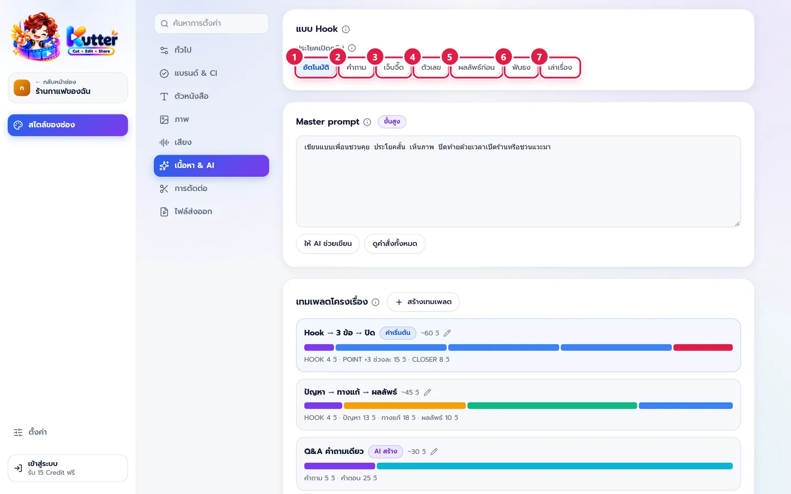Select the เนื้อหา & AI section
This screenshot has height=494, width=791.
point(211,166)
